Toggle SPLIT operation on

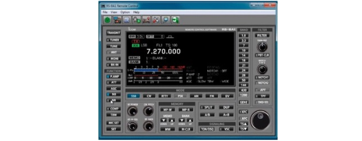tap(207, 107)
